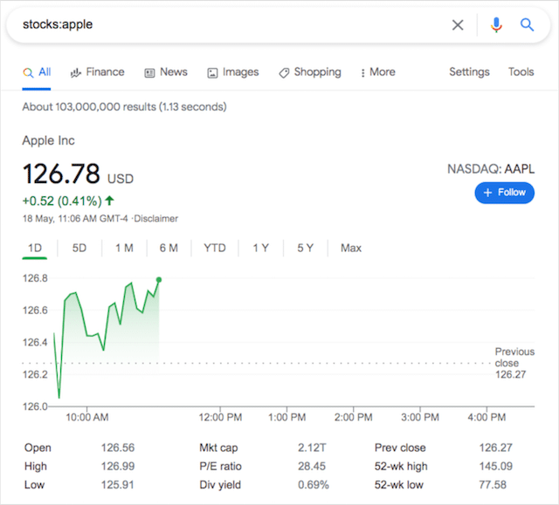
Task: Click the High value 126.99
Action: tap(118, 467)
